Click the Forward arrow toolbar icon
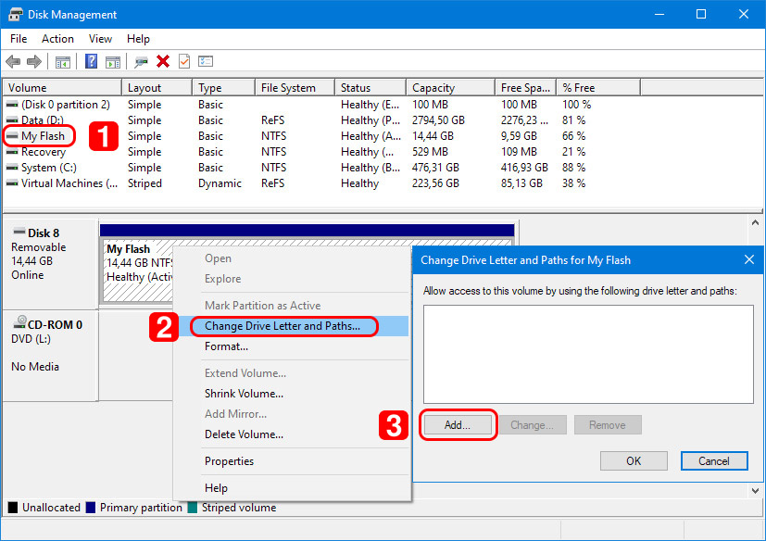The height and width of the screenshot is (541, 766). [x=33, y=61]
